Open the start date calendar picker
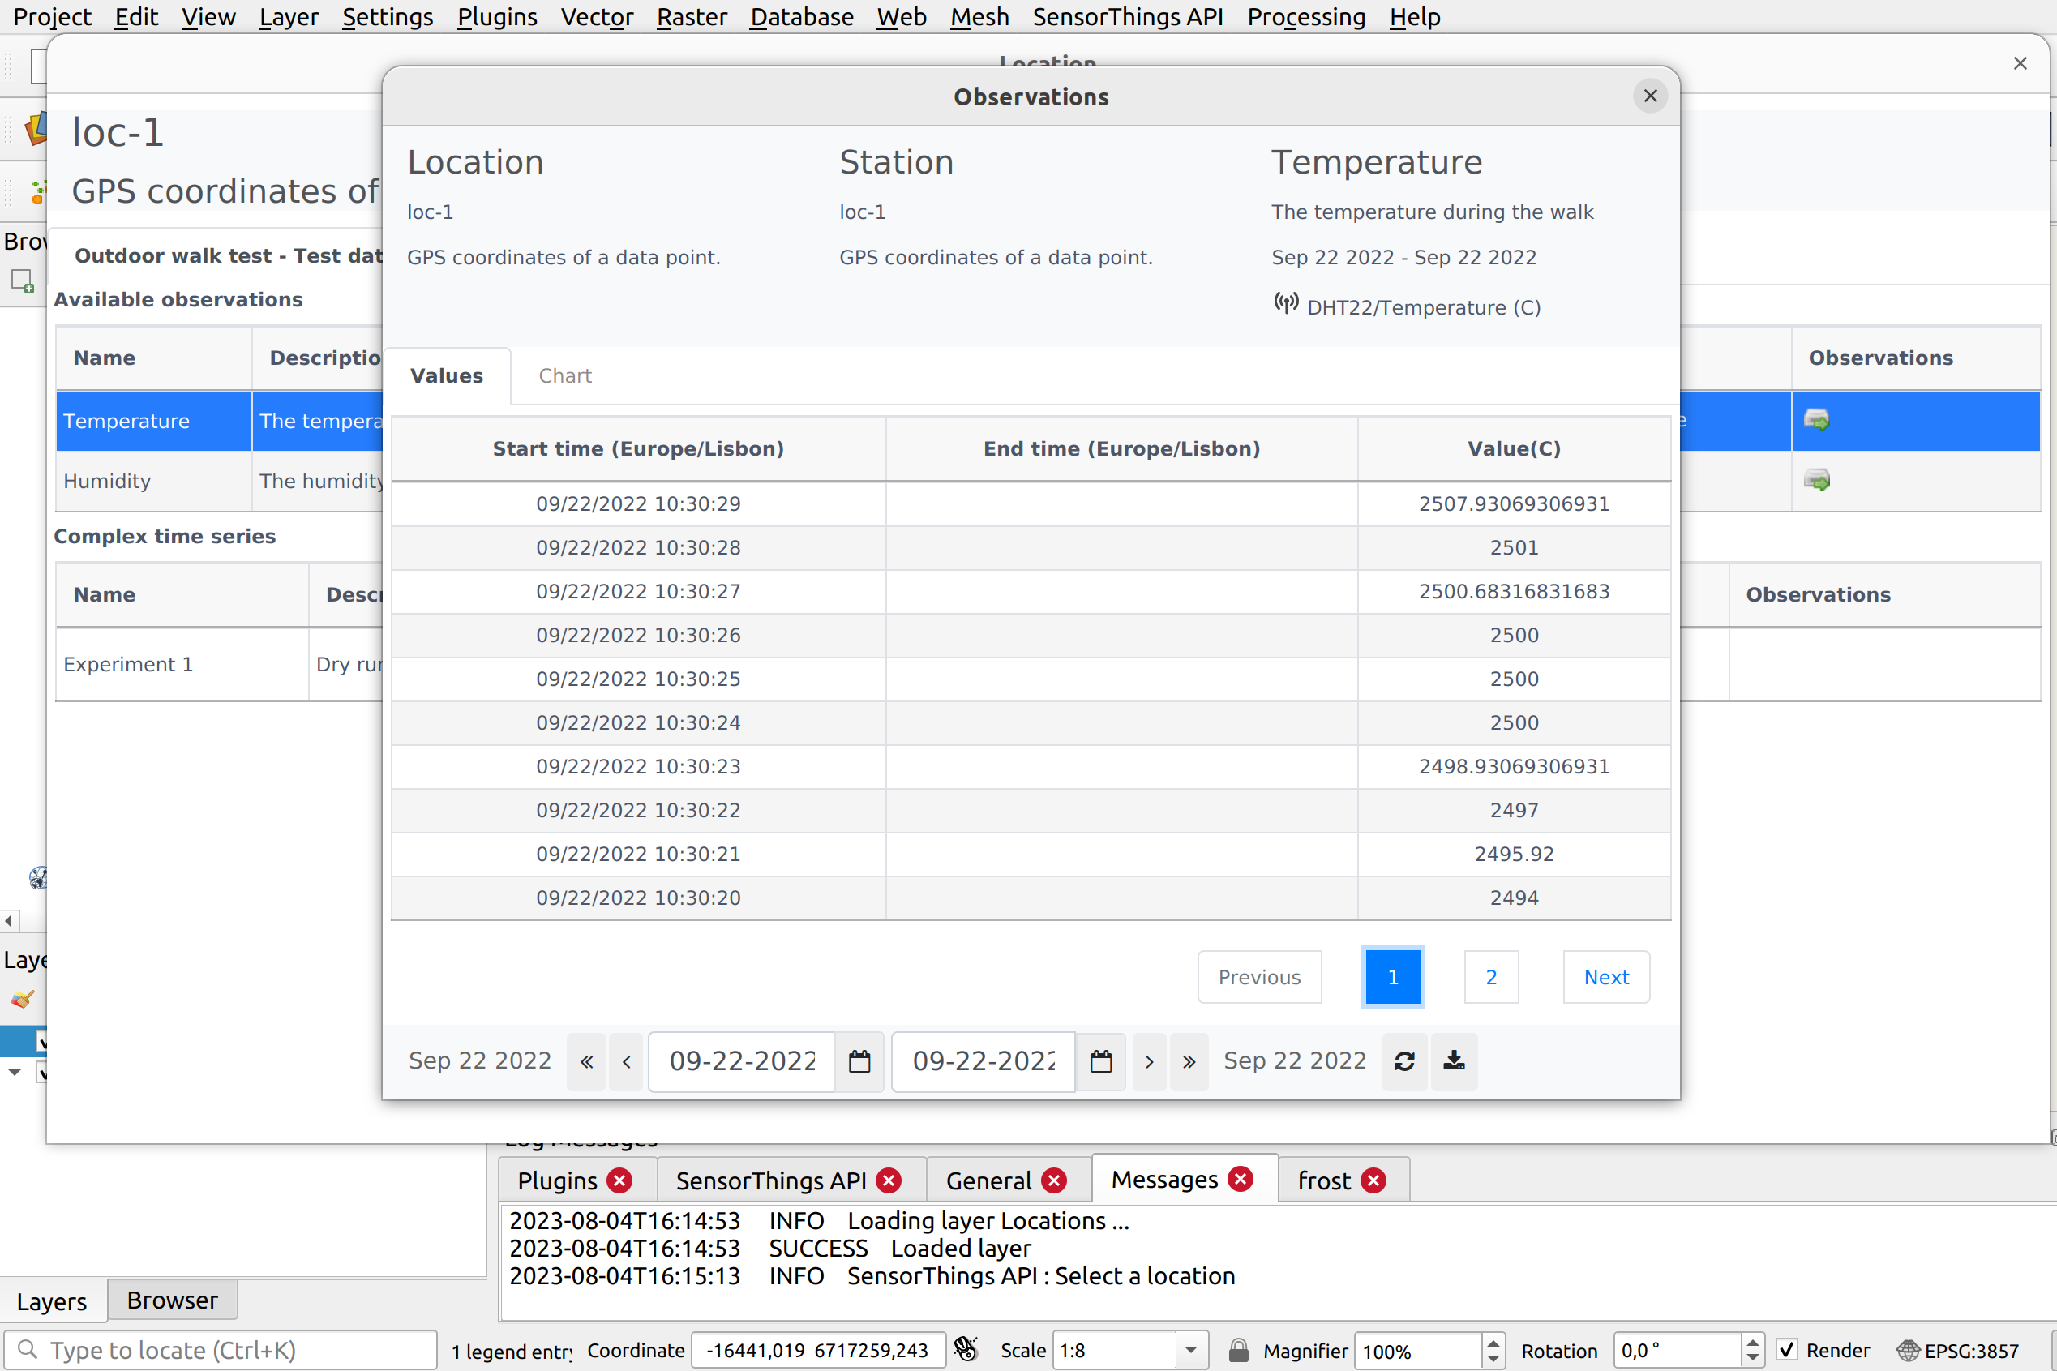 tap(859, 1060)
